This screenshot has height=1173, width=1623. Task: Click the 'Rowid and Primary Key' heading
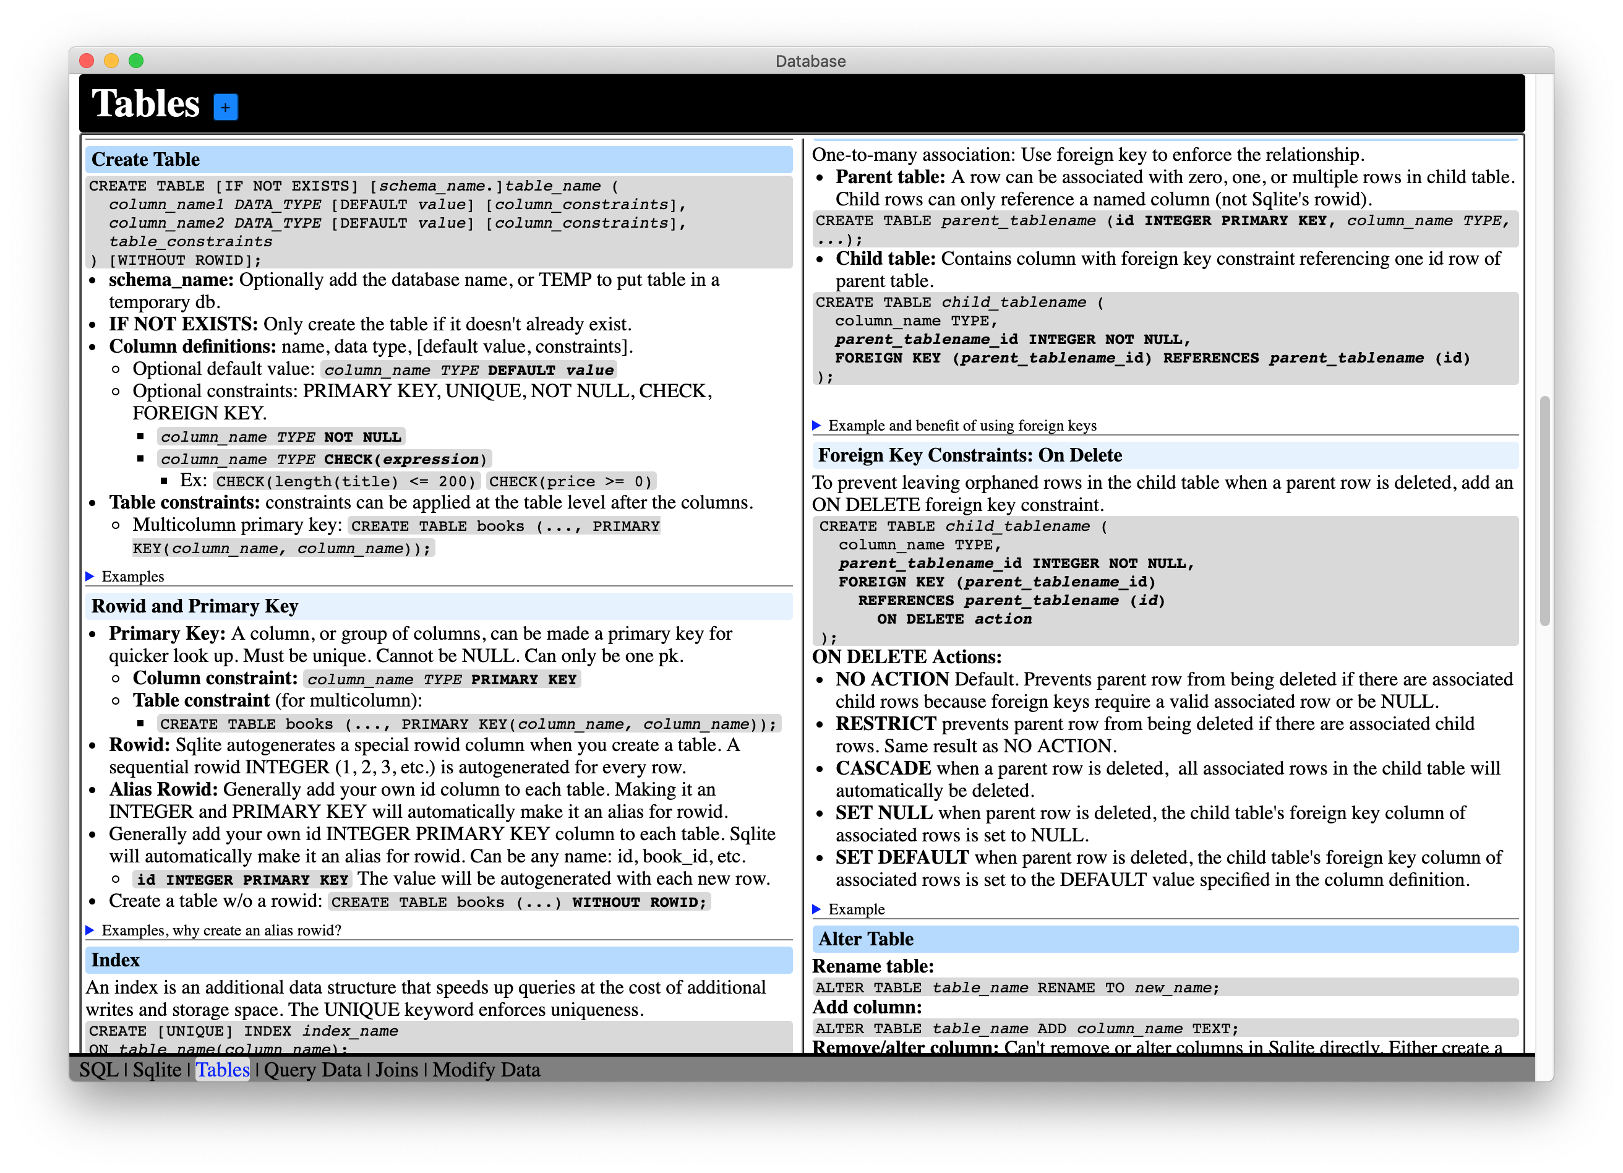click(x=439, y=606)
